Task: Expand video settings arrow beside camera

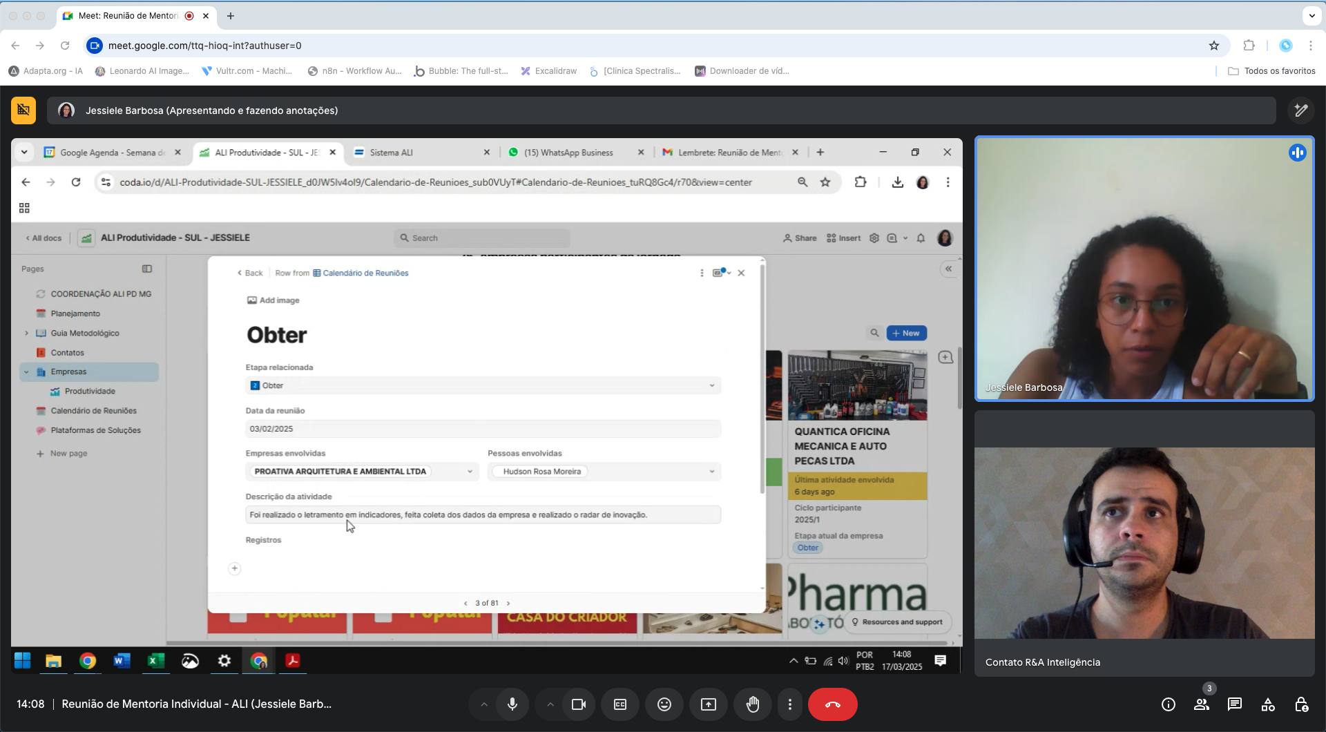Action: [x=550, y=704]
